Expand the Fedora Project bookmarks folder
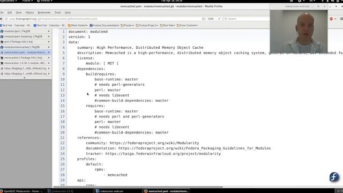343x193 pixels. click(147, 25)
